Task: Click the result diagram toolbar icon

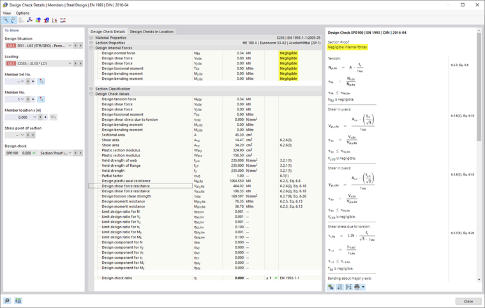Action: (x=55, y=20)
